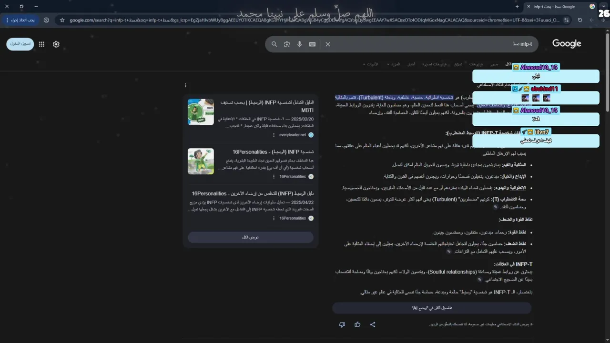610x343 pixels.
Task: Open options menu above sources panel
Action: pos(185,85)
